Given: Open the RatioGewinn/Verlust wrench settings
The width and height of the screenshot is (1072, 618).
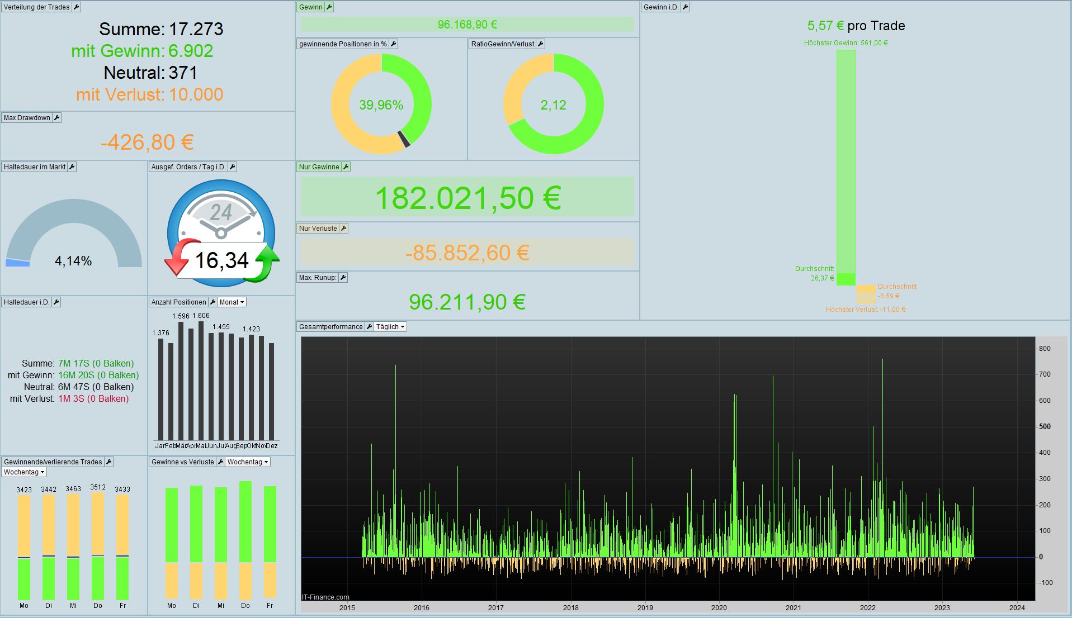Looking at the screenshot, I should click(x=540, y=44).
